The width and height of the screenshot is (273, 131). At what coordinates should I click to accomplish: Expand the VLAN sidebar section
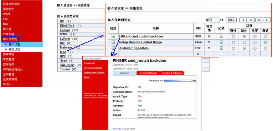[x=7, y=85]
